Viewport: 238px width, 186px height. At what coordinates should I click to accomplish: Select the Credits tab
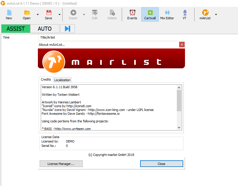coord(46,79)
